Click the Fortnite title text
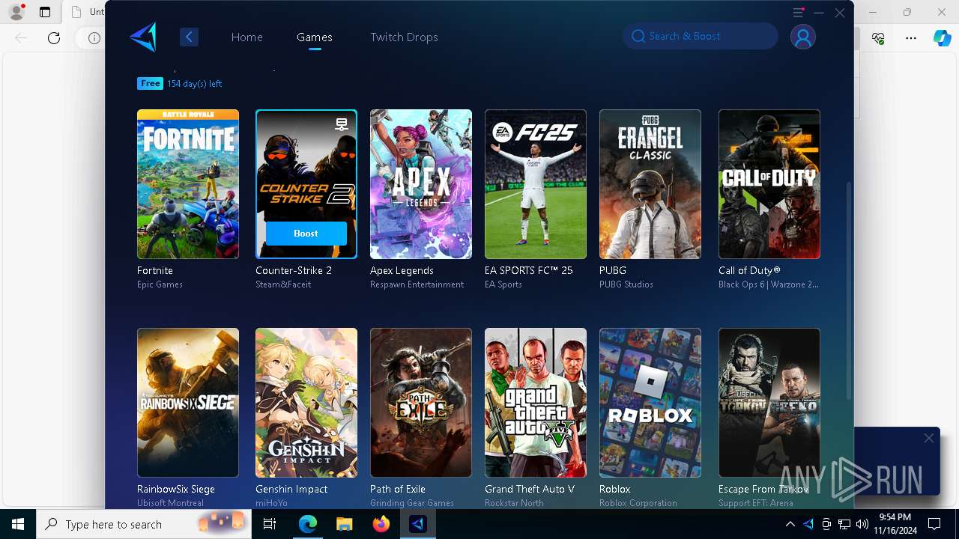This screenshot has height=539, width=959. tap(155, 270)
